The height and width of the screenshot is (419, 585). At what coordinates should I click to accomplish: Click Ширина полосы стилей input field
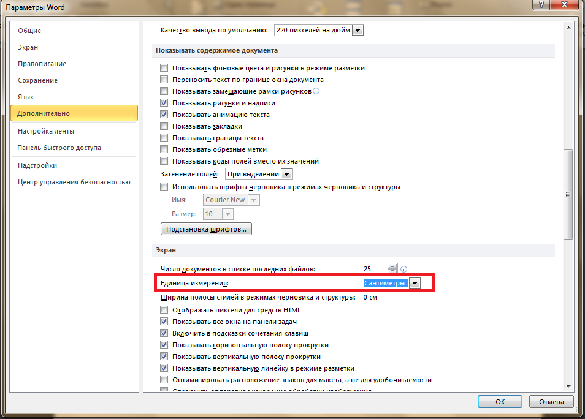coord(394,298)
